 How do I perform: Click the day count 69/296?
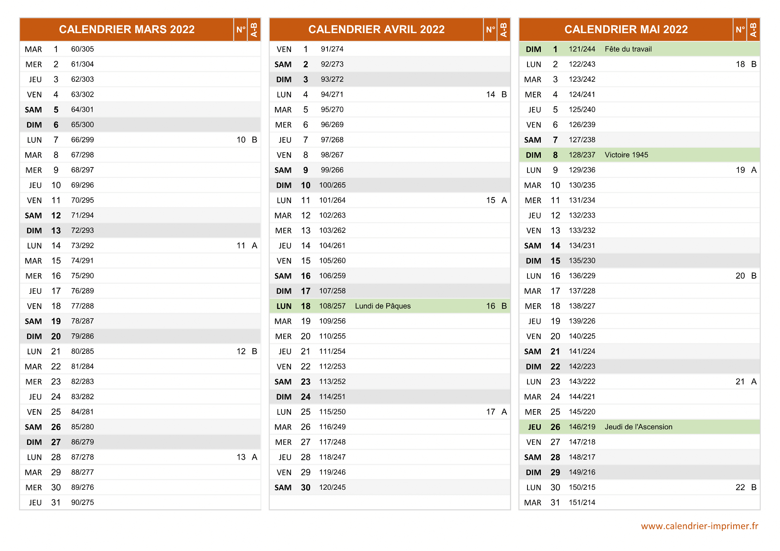[x=82, y=185]
